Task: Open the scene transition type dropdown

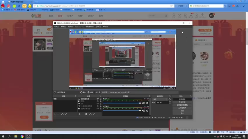Action: tap(160, 99)
